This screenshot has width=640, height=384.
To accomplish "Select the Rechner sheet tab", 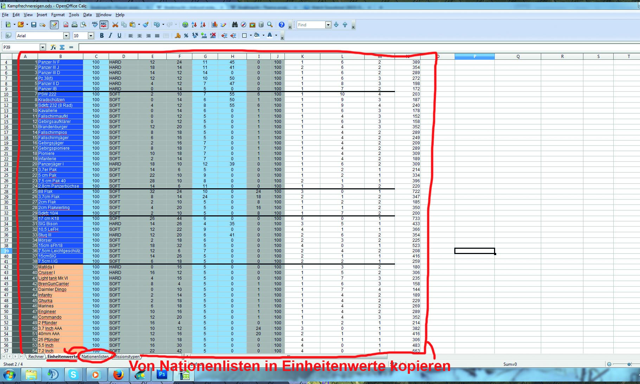I will 36,356.
